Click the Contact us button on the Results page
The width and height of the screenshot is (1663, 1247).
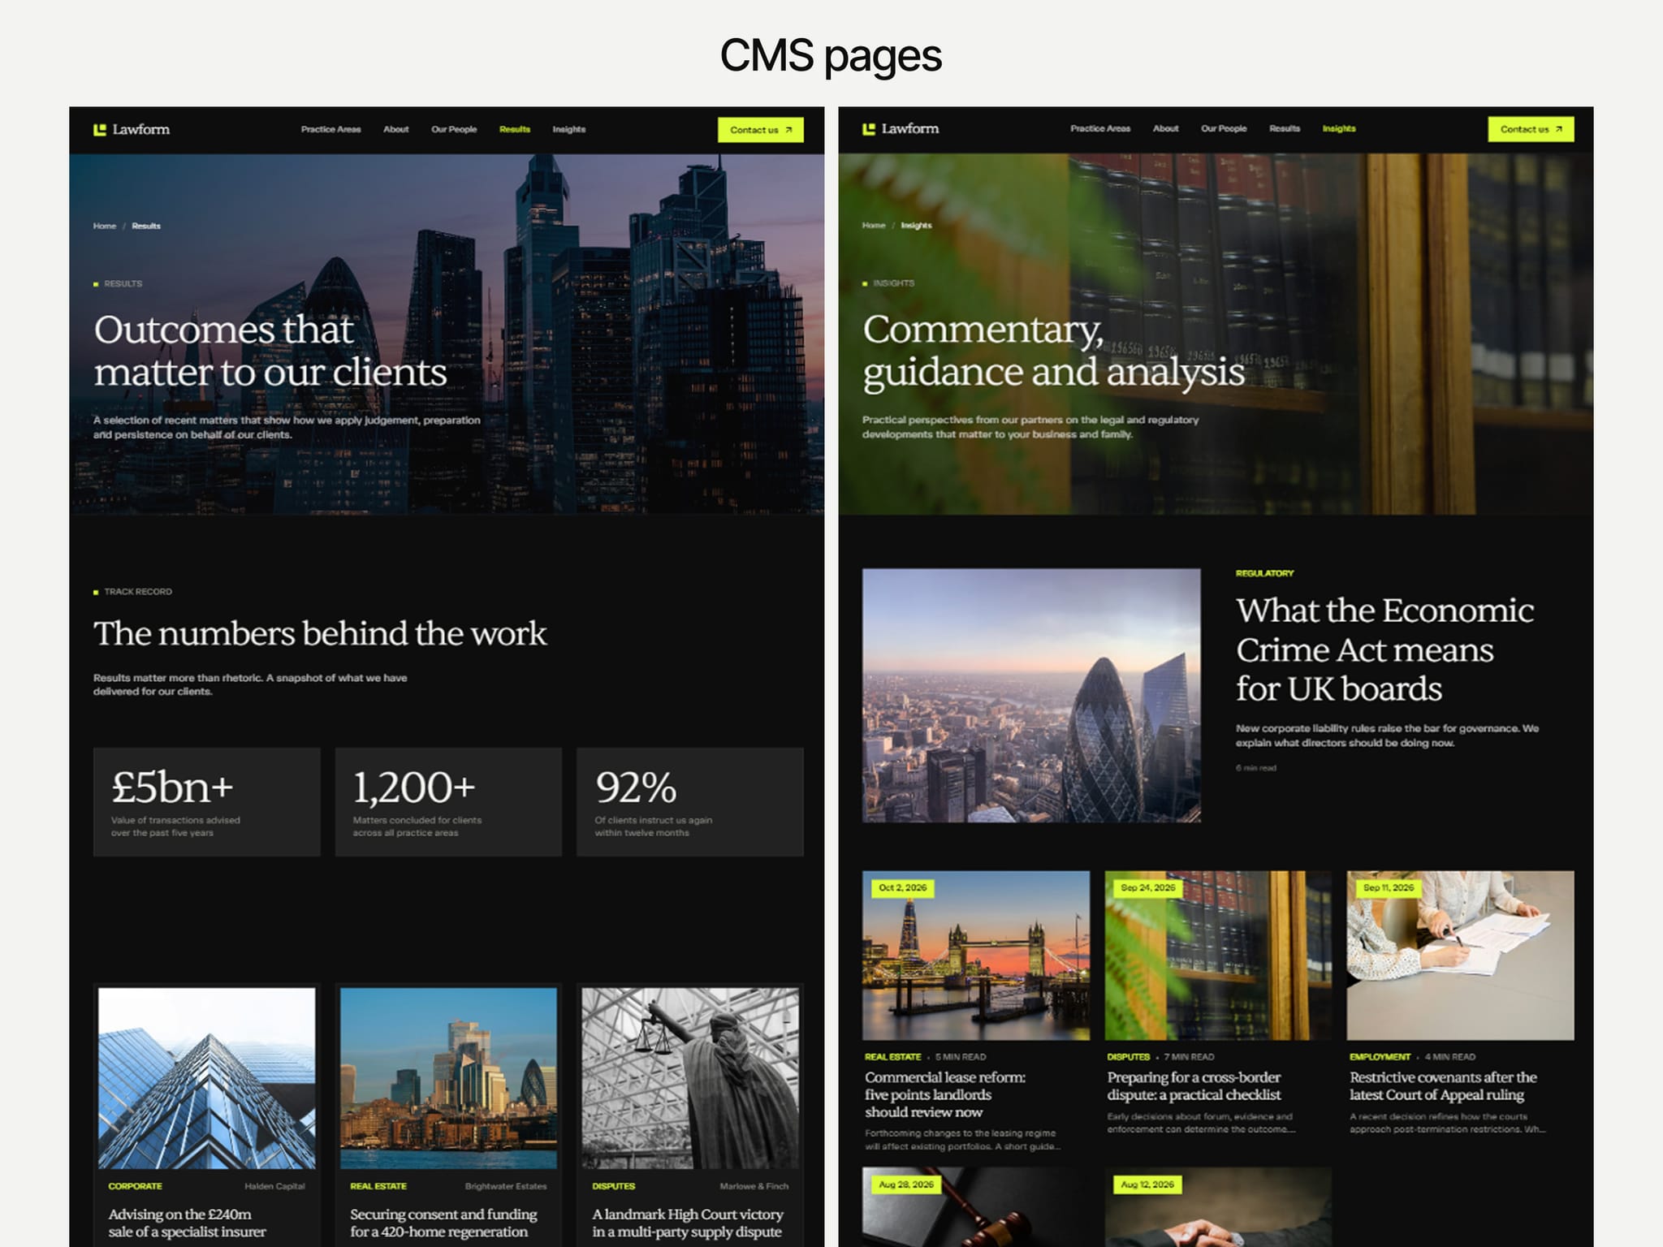click(761, 130)
